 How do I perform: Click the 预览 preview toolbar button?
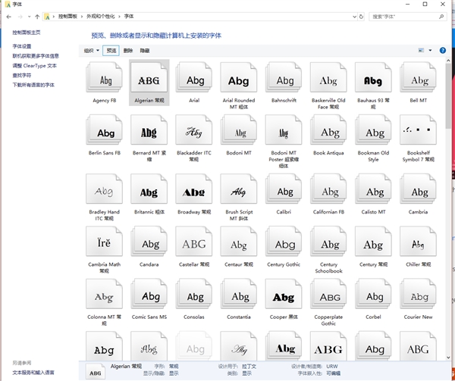pos(111,51)
